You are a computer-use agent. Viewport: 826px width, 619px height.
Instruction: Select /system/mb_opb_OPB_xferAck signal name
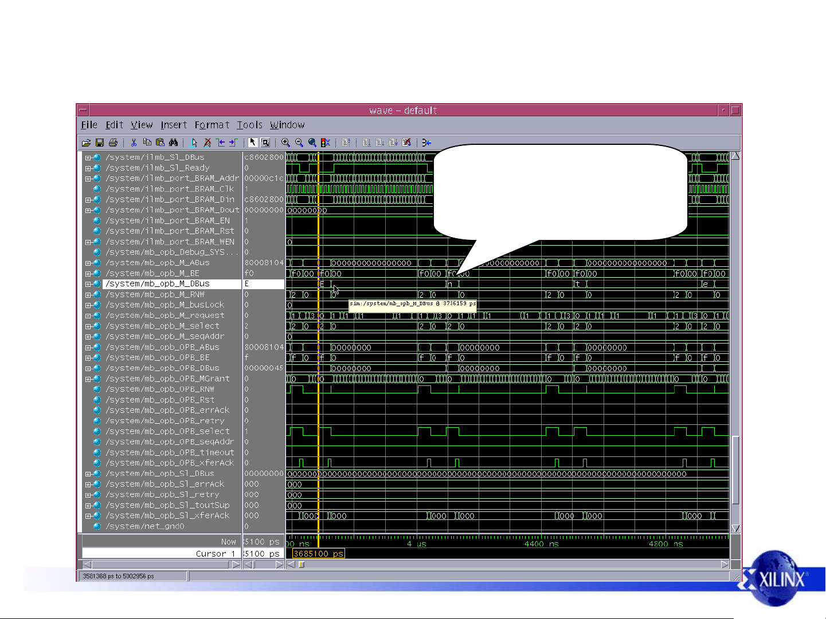tap(170, 463)
